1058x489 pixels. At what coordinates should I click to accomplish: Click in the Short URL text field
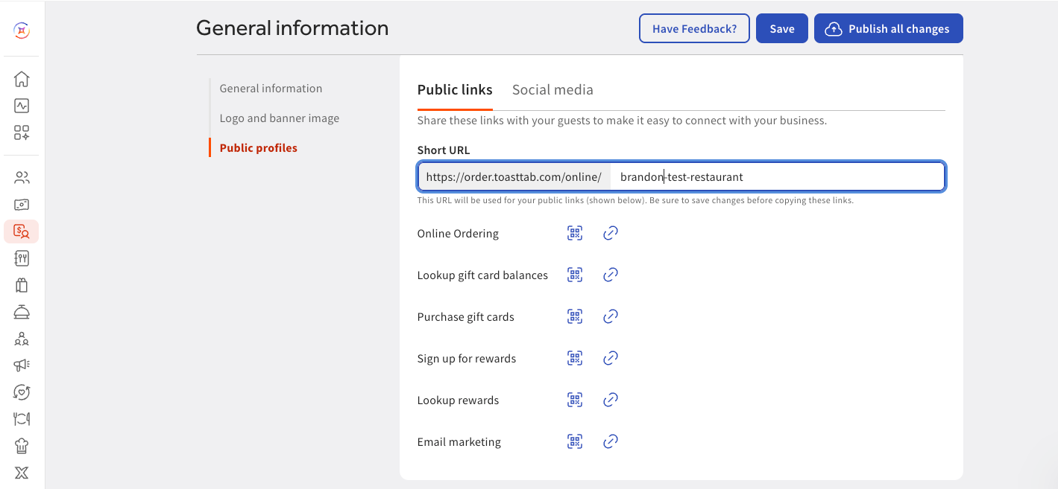[x=778, y=177]
